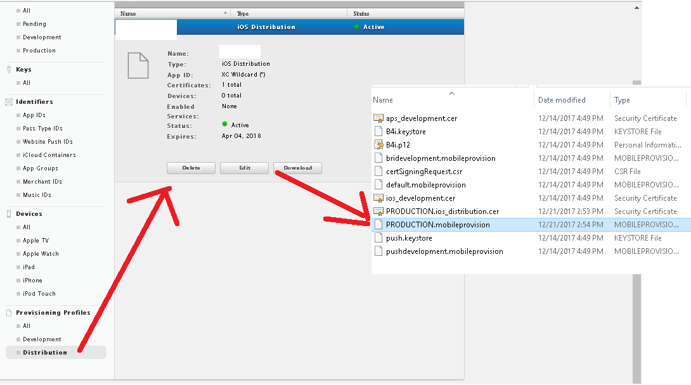
Task: Open App IDs in sidebar
Action: (34, 115)
